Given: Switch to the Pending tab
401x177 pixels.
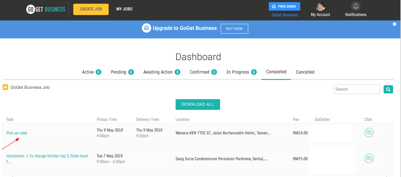Looking at the screenshot, I should (x=118, y=72).
